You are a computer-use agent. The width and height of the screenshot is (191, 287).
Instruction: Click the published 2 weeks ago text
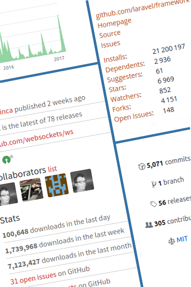tap(50, 104)
